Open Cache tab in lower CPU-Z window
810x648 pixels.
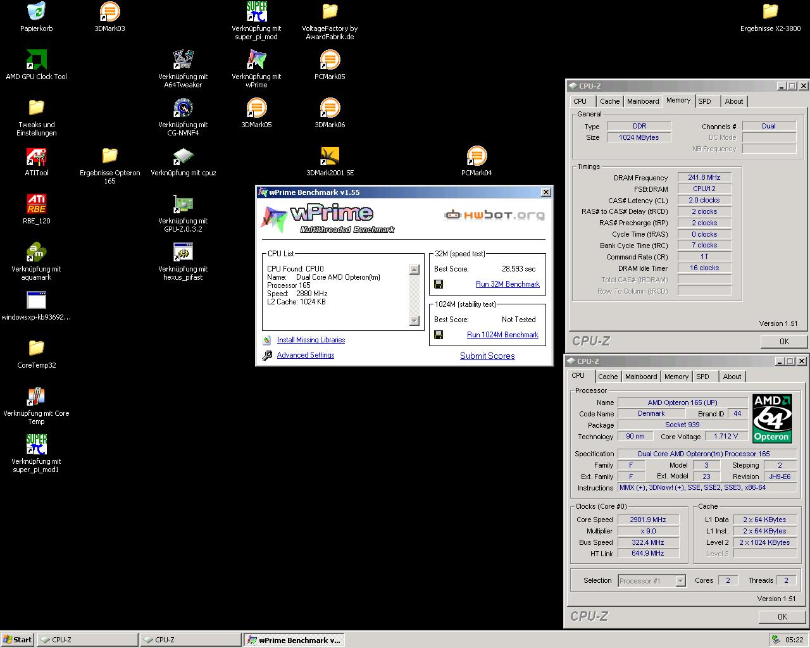[x=607, y=377]
